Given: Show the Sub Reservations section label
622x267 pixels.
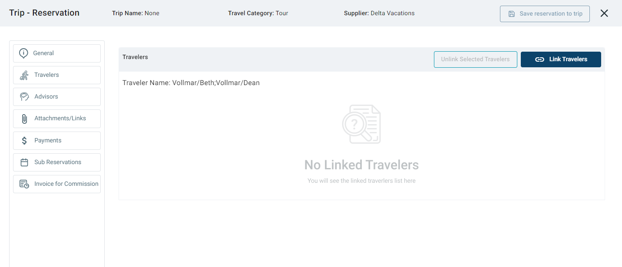Looking at the screenshot, I should [x=58, y=162].
